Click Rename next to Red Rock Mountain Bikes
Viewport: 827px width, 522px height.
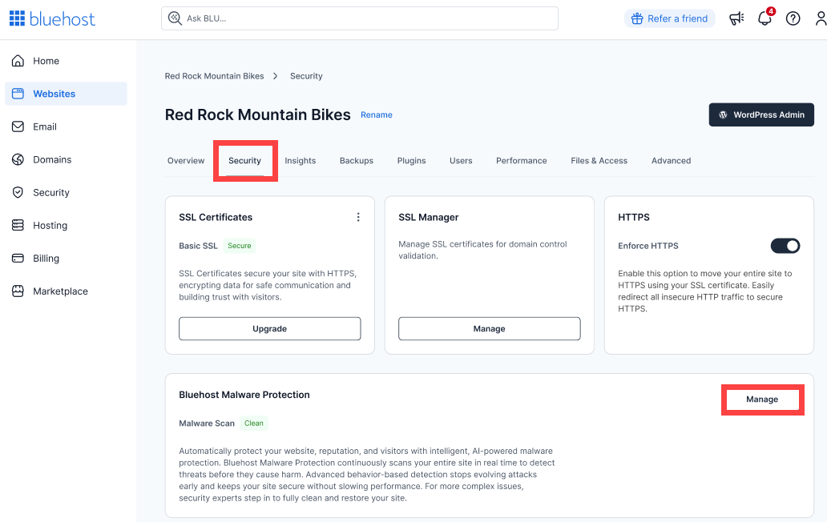point(377,115)
